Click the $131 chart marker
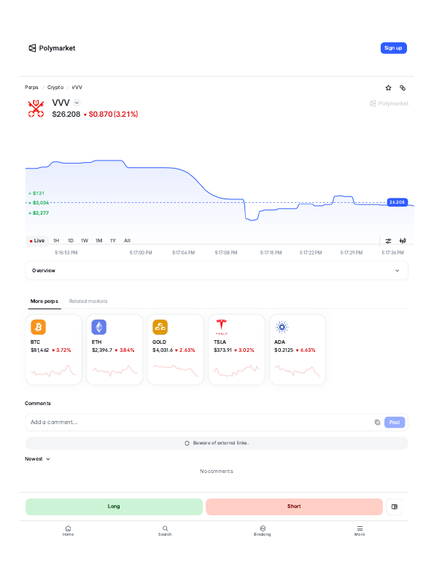This screenshot has height=562, width=434. coord(36,193)
